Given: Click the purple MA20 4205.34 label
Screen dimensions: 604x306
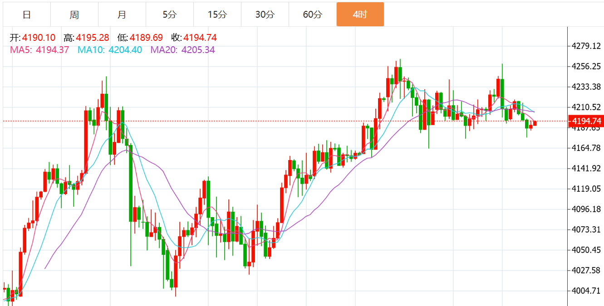Looking at the screenshot, I should pos(183,50).
